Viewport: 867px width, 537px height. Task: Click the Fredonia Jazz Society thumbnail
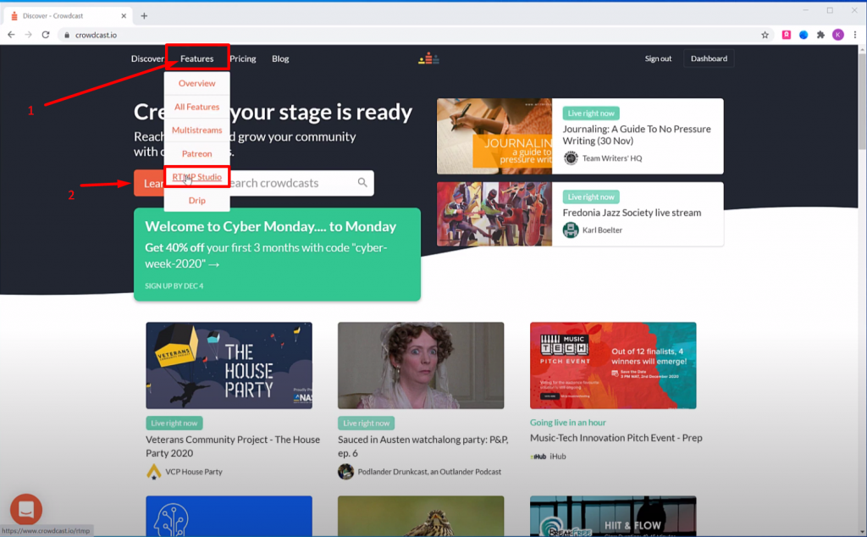tap(494, 214)
